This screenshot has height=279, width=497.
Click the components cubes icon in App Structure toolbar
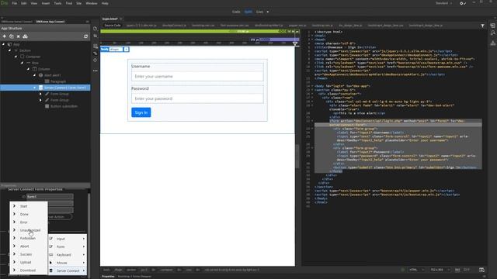coord(26,36)
